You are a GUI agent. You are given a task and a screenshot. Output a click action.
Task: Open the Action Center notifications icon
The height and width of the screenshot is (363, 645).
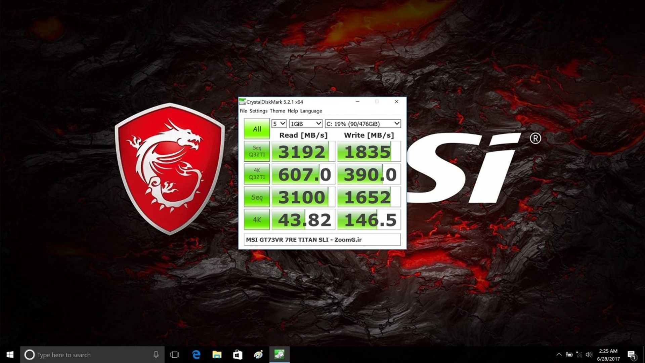[x=632, y=355]
